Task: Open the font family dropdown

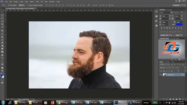Action: point(172,13)
